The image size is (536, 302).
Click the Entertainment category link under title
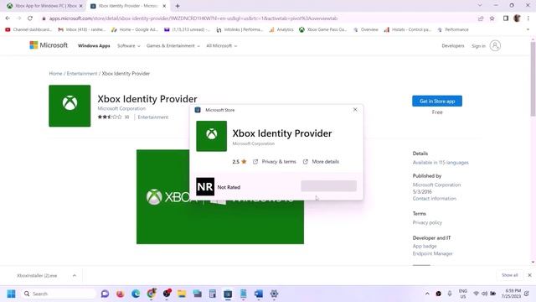[153, 117]
